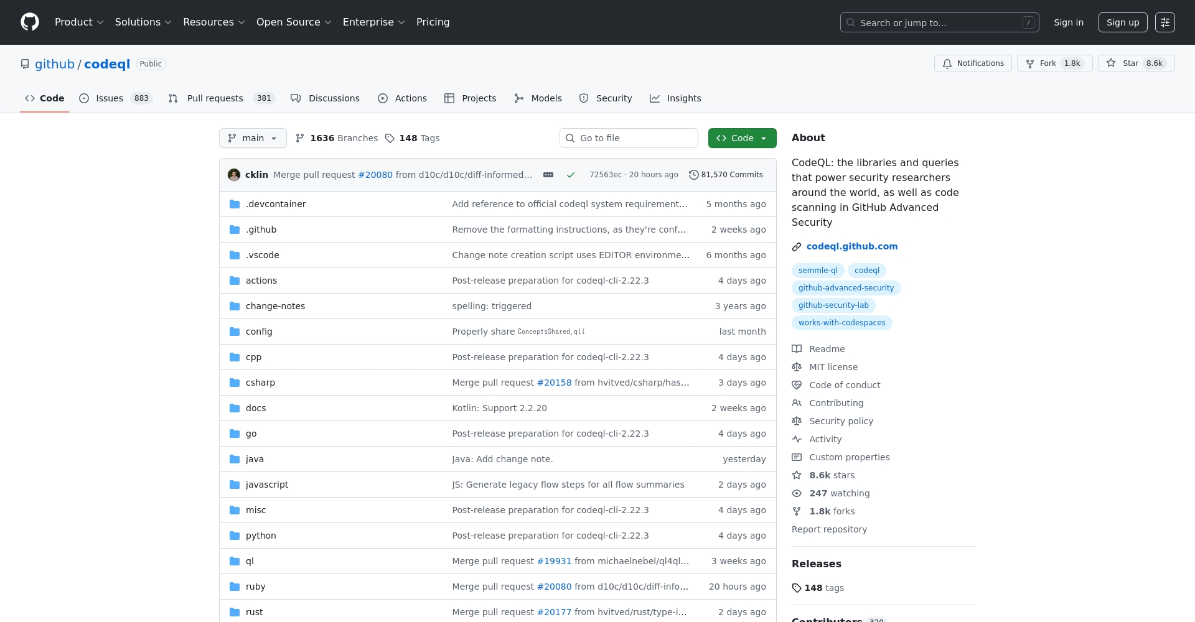
Task: Click the stars icon in About sidebar
Action: (x=797, y=475)
